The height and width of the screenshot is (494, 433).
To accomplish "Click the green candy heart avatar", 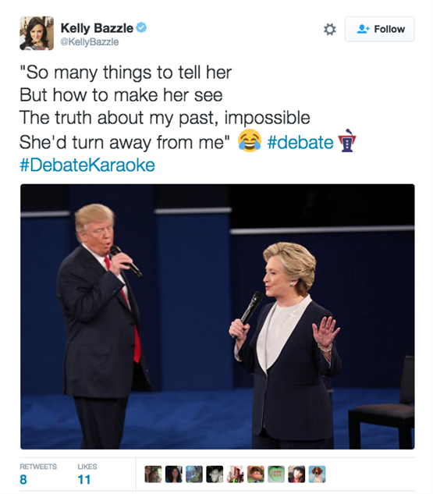I will (x=276, y=474).
